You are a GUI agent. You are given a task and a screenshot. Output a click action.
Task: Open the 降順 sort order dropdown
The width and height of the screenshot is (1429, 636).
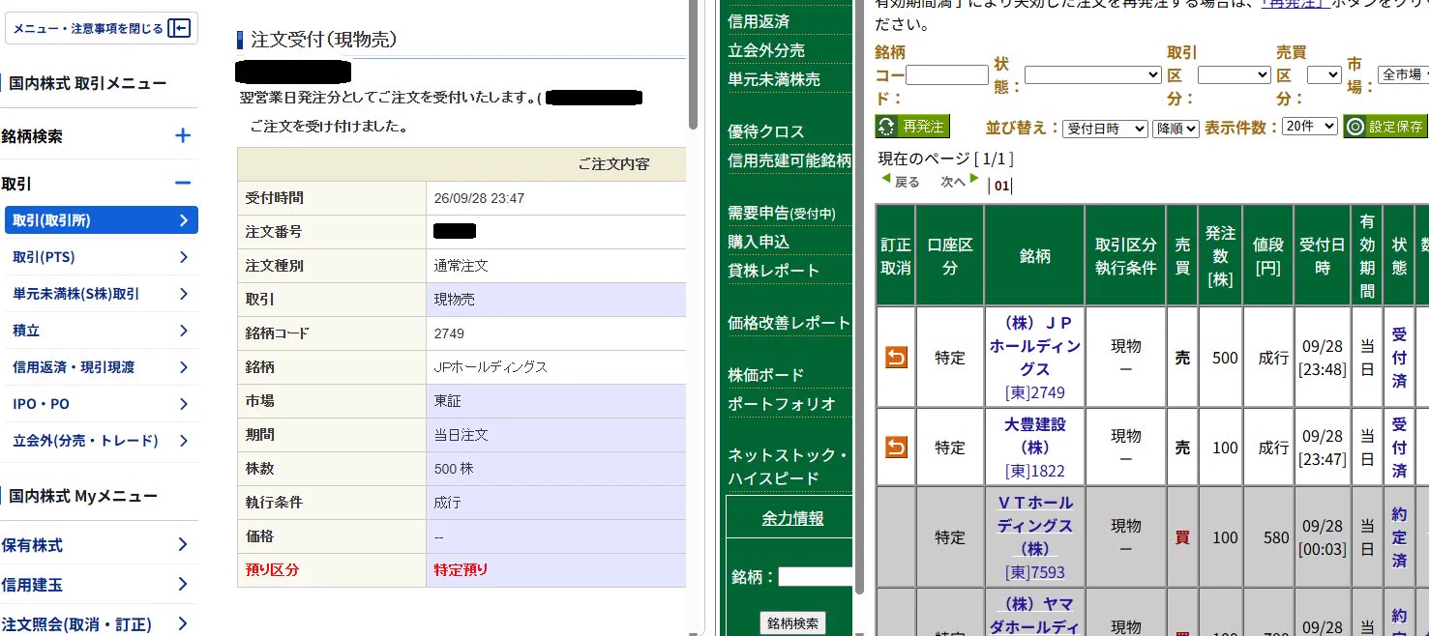click(x=1176, y=129)
